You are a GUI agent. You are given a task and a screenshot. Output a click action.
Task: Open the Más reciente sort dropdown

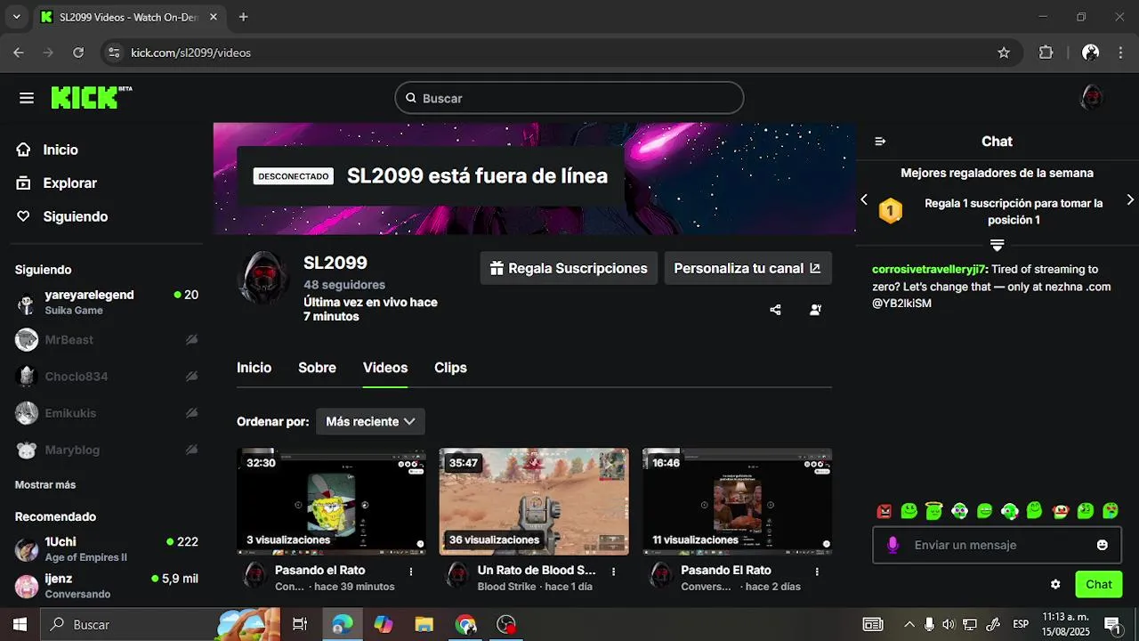pos(370,421)
